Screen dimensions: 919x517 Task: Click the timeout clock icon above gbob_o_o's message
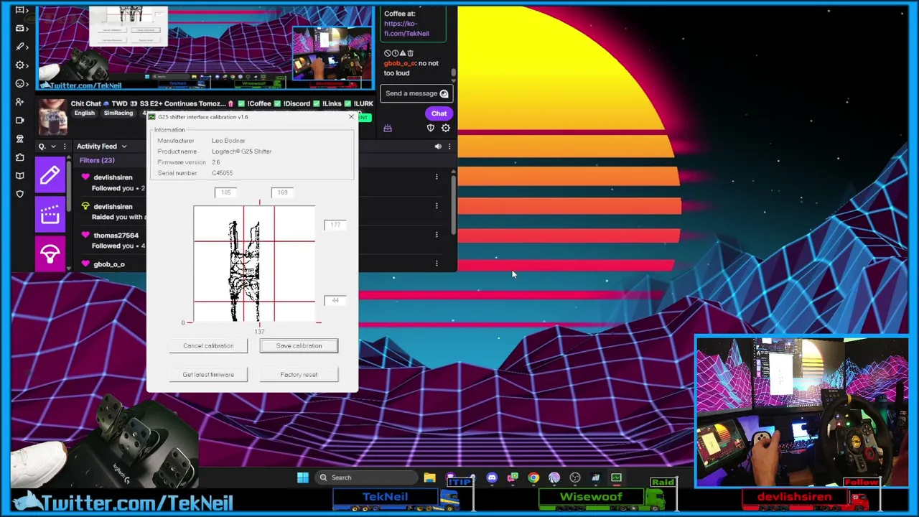[x=395, y=53]
